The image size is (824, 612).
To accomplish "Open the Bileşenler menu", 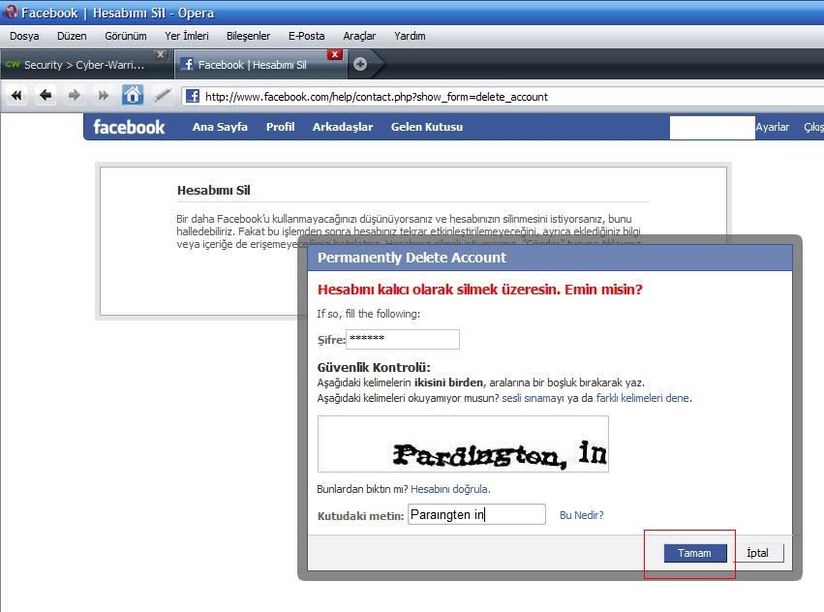I will (248, 36).
